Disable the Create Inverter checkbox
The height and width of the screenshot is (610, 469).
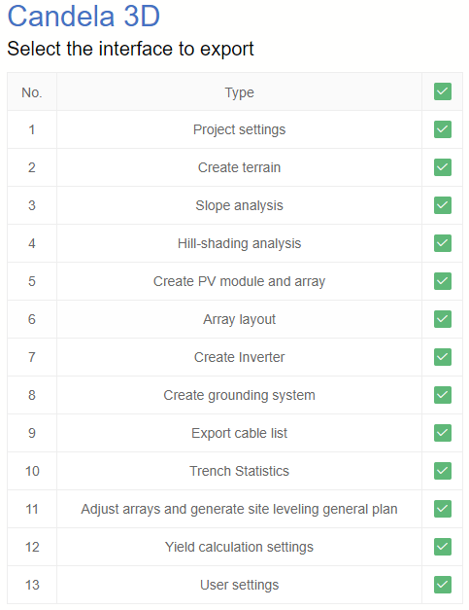coord(442,357)
